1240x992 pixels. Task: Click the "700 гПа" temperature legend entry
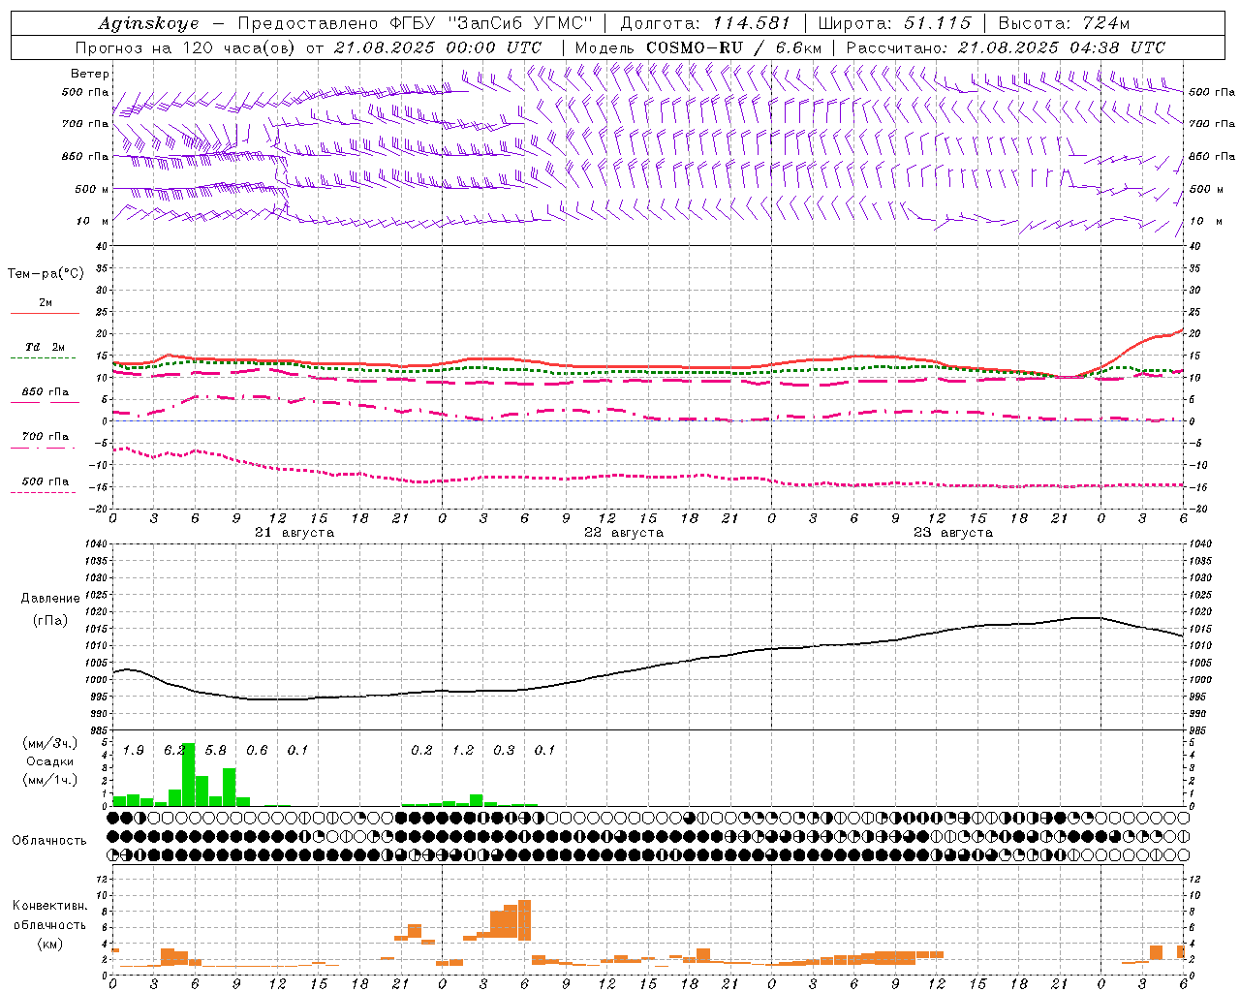tap(46, 436)
